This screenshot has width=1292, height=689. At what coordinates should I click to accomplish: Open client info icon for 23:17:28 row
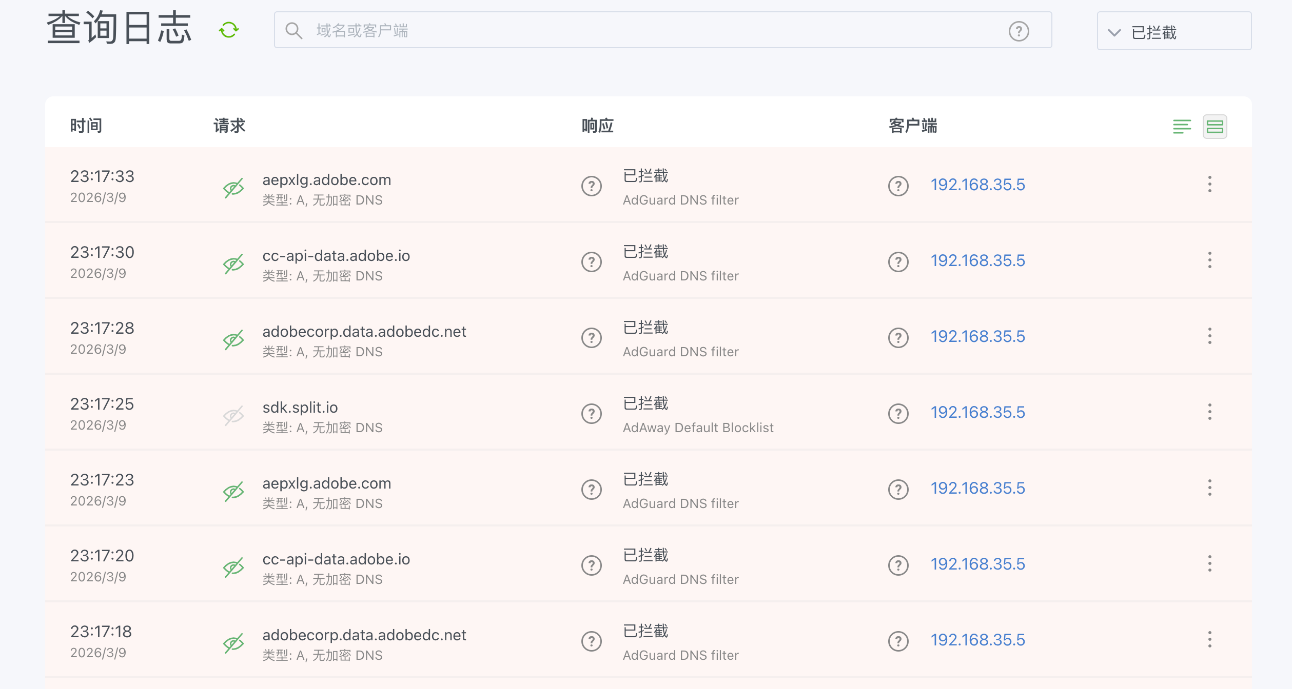(x=898, y=338)
